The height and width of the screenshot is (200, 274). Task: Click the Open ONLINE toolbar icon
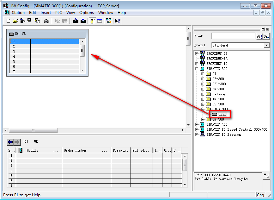point(22,21)
